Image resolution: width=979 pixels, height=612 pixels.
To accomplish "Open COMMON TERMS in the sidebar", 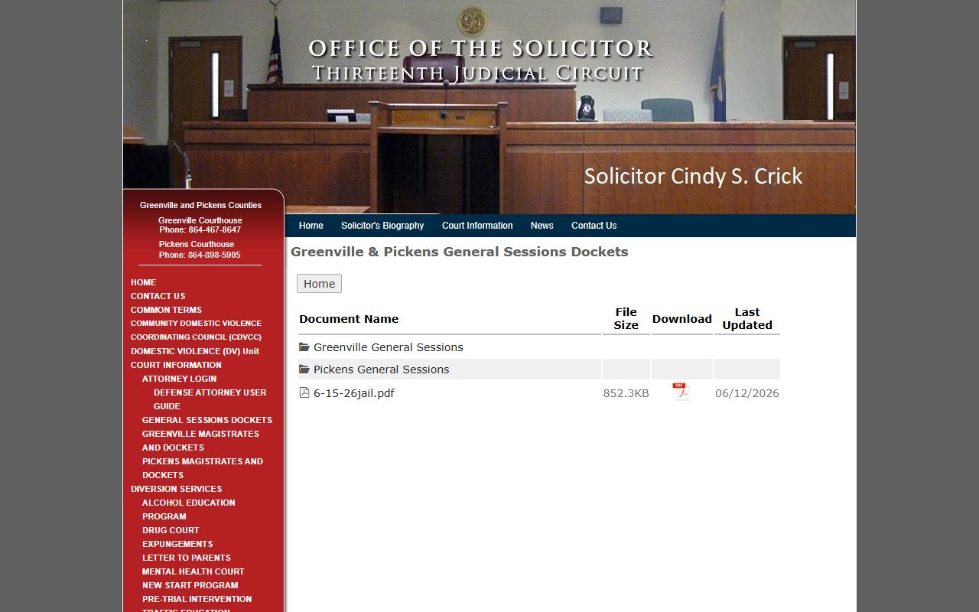I will tap(166, 310).
